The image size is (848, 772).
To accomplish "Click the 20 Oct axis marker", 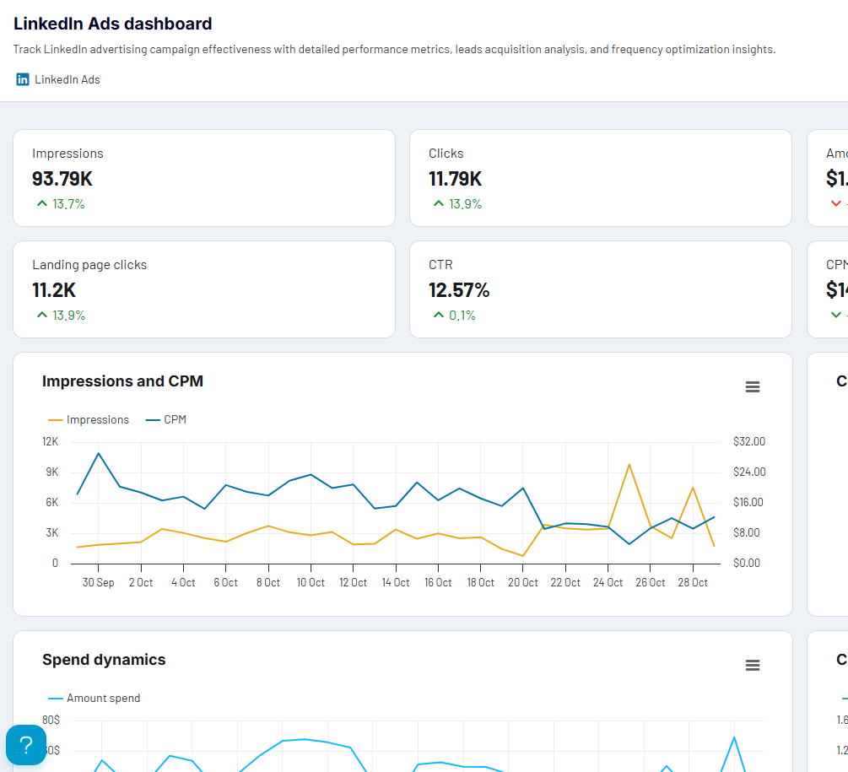I will pyautogui.click(x=523, y=583).
